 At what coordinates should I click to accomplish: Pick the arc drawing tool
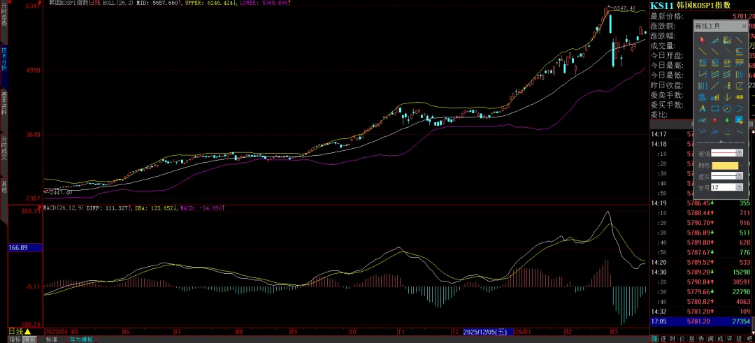pyautogui.click(x=740, y=108)
